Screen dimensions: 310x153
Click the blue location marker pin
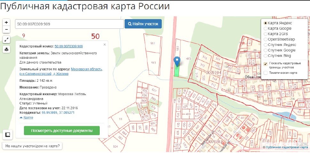coord(177,61)
